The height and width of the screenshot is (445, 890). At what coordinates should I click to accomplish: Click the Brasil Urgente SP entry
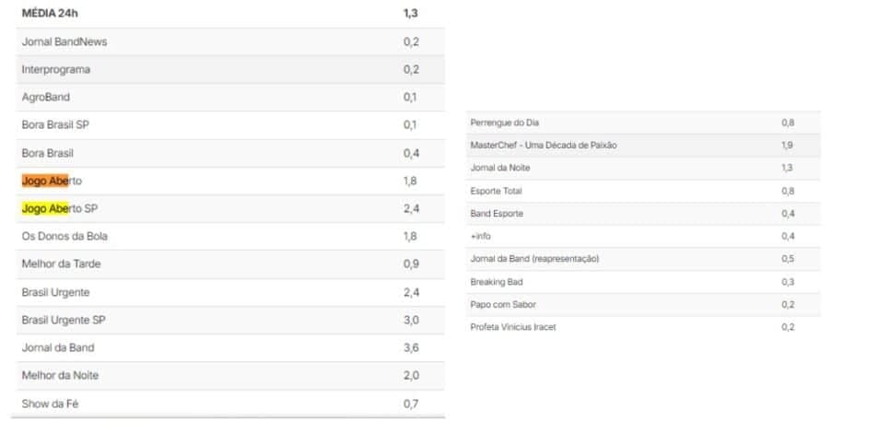pyautogui.click(x=230, y=320)
